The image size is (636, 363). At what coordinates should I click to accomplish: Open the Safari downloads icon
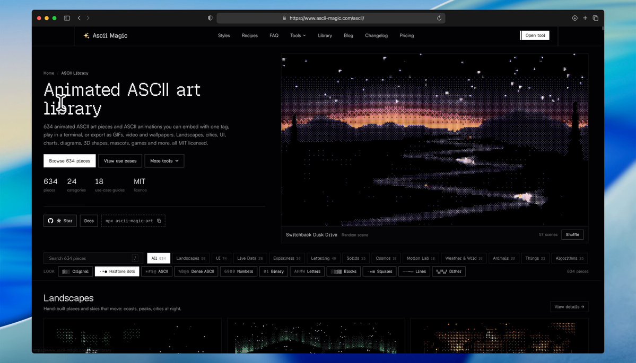575,18
